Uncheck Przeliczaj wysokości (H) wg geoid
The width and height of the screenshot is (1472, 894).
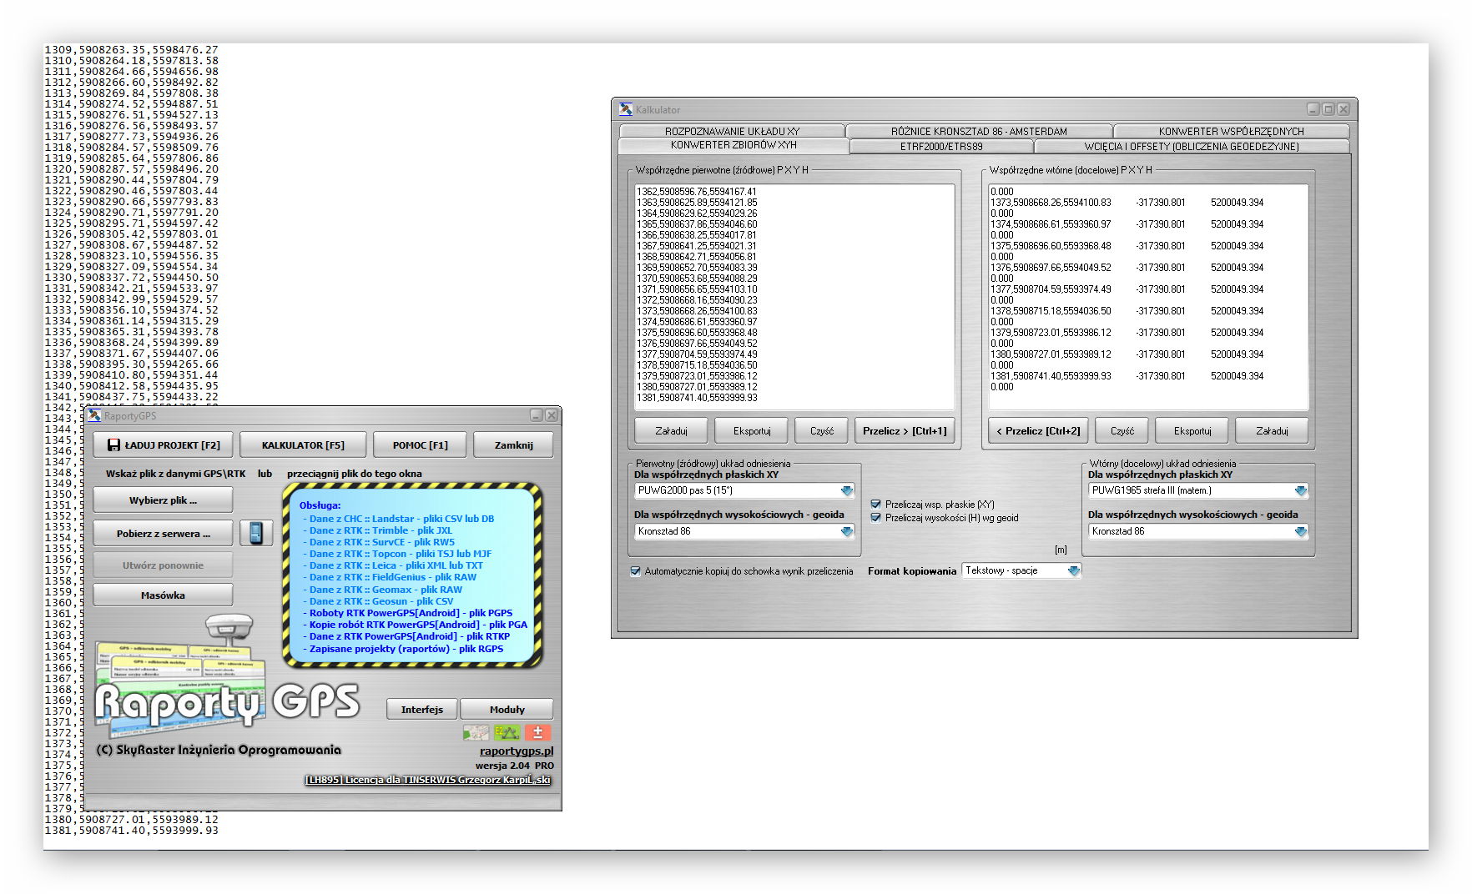pyautogui.click(x=876, y=518)
